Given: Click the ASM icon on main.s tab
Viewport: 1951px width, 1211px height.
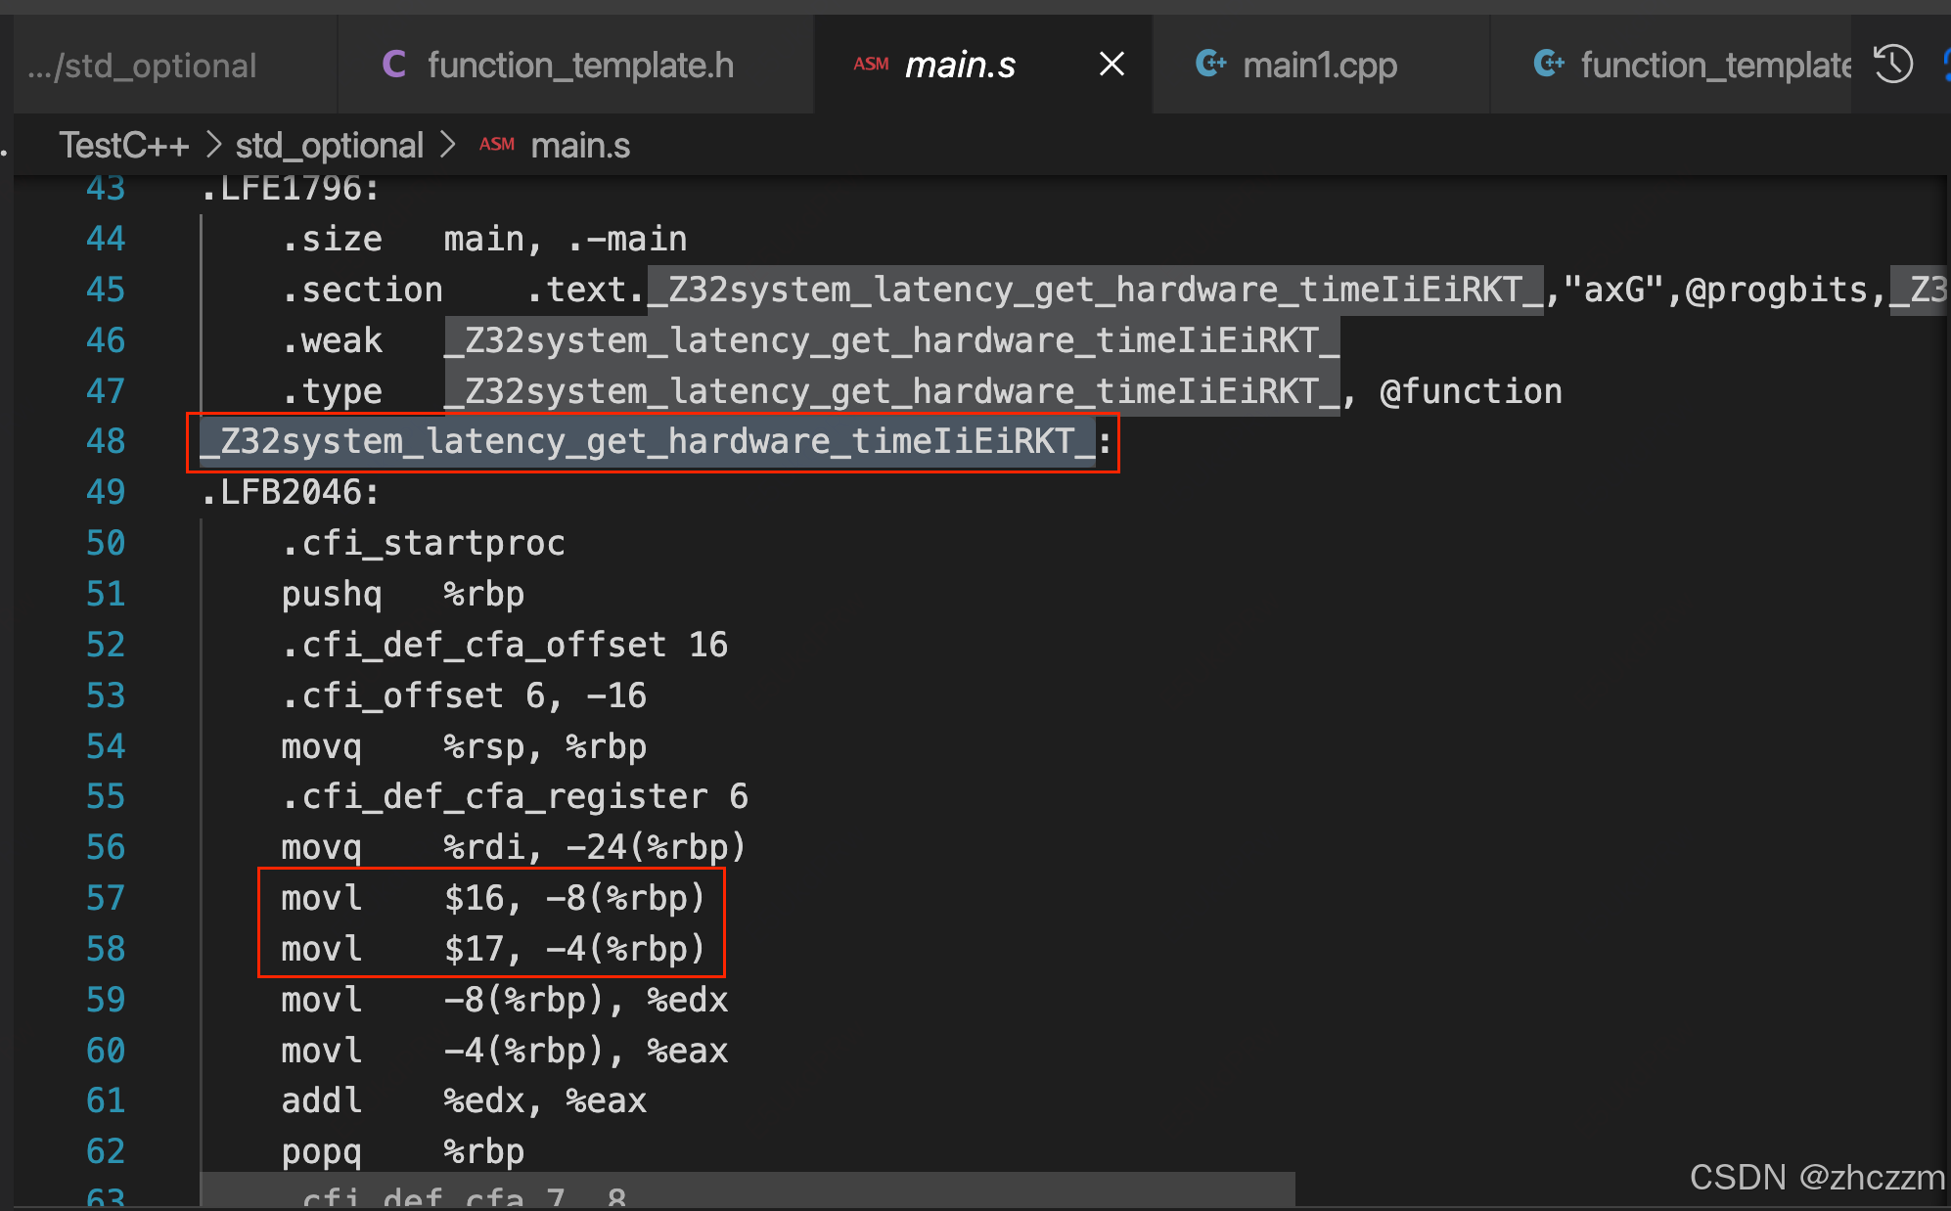Looking at the screenshot, I should (x=870, y=65).
